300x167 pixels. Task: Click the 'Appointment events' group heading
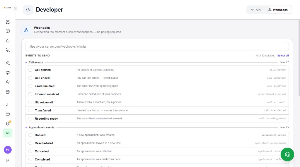[42, 127]
